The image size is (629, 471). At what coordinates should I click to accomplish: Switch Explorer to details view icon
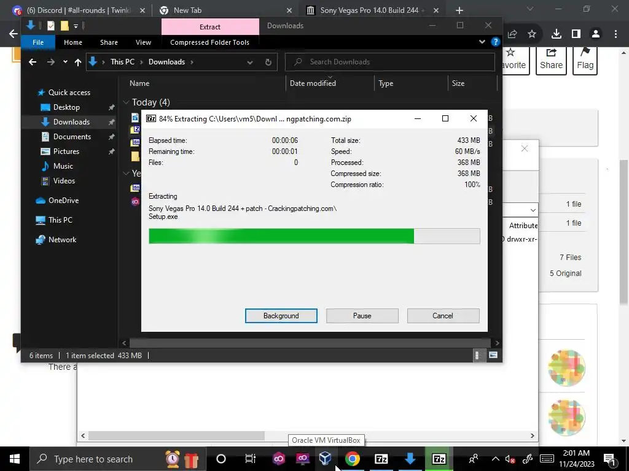[x=477, y=355]
